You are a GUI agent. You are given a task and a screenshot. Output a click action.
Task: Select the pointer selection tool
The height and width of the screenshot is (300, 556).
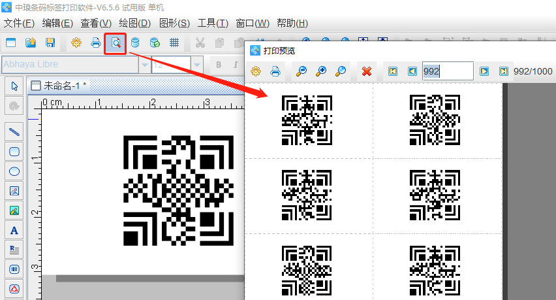click(x=14, y=86)
